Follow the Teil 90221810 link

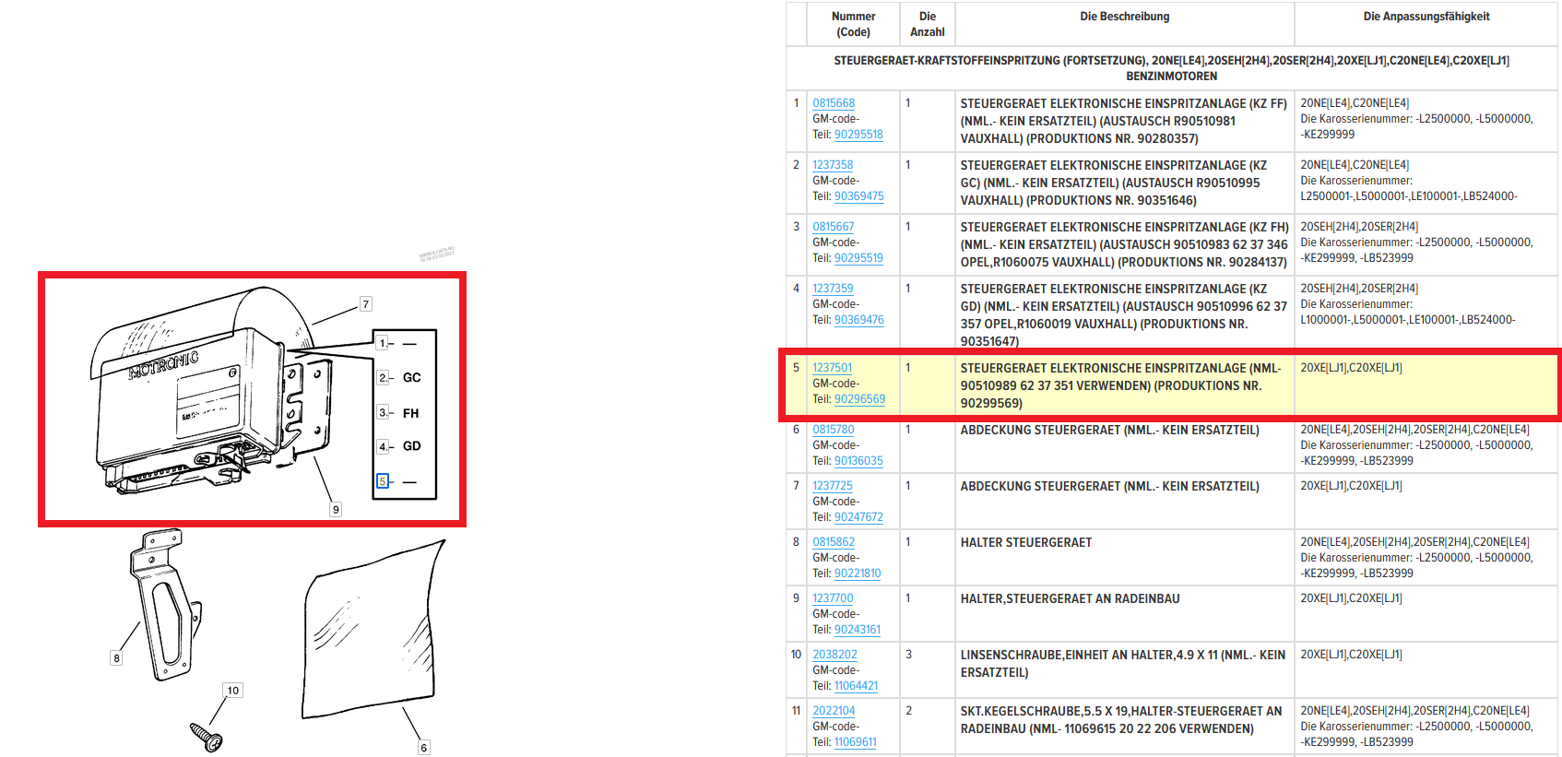coord(858,574)
